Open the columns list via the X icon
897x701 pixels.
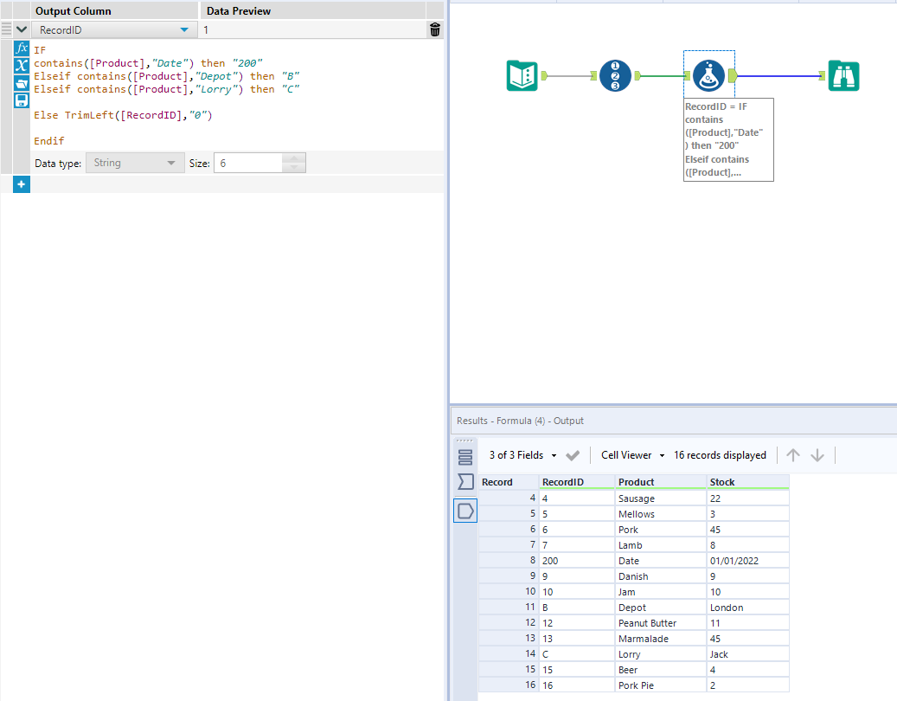pyautogui.click(x=21, y=66)
